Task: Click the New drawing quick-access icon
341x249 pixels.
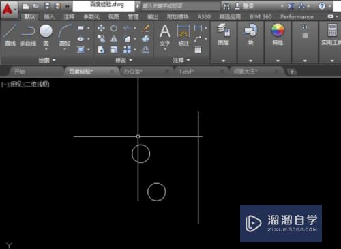Action: coord(26,6)
